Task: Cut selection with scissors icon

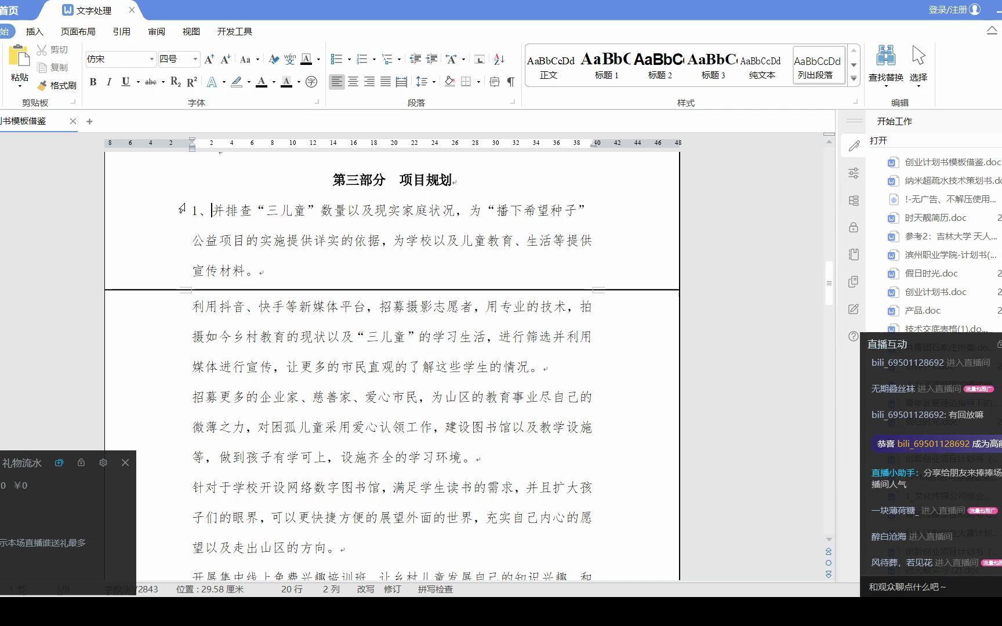Action: (42, 50)
